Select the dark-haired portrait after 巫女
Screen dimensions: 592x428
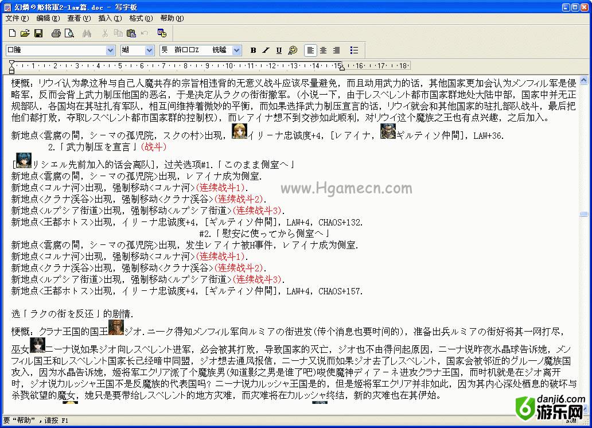tap(37, 345)
